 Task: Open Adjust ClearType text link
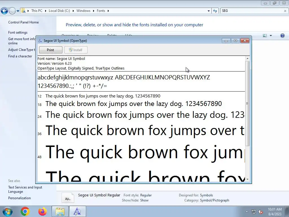pos(21,50)
